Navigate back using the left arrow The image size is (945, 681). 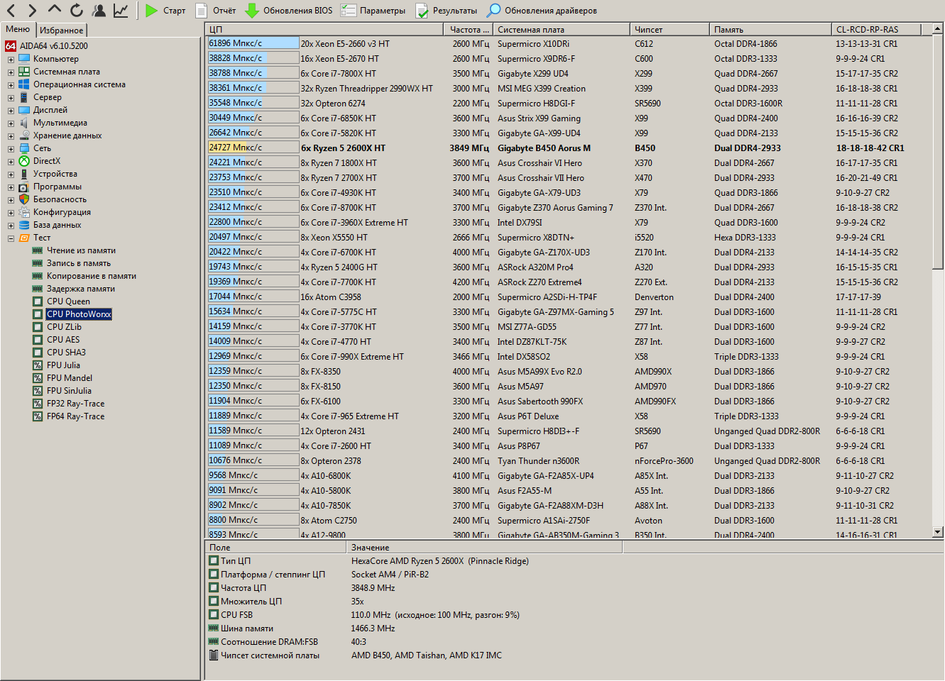11,11
